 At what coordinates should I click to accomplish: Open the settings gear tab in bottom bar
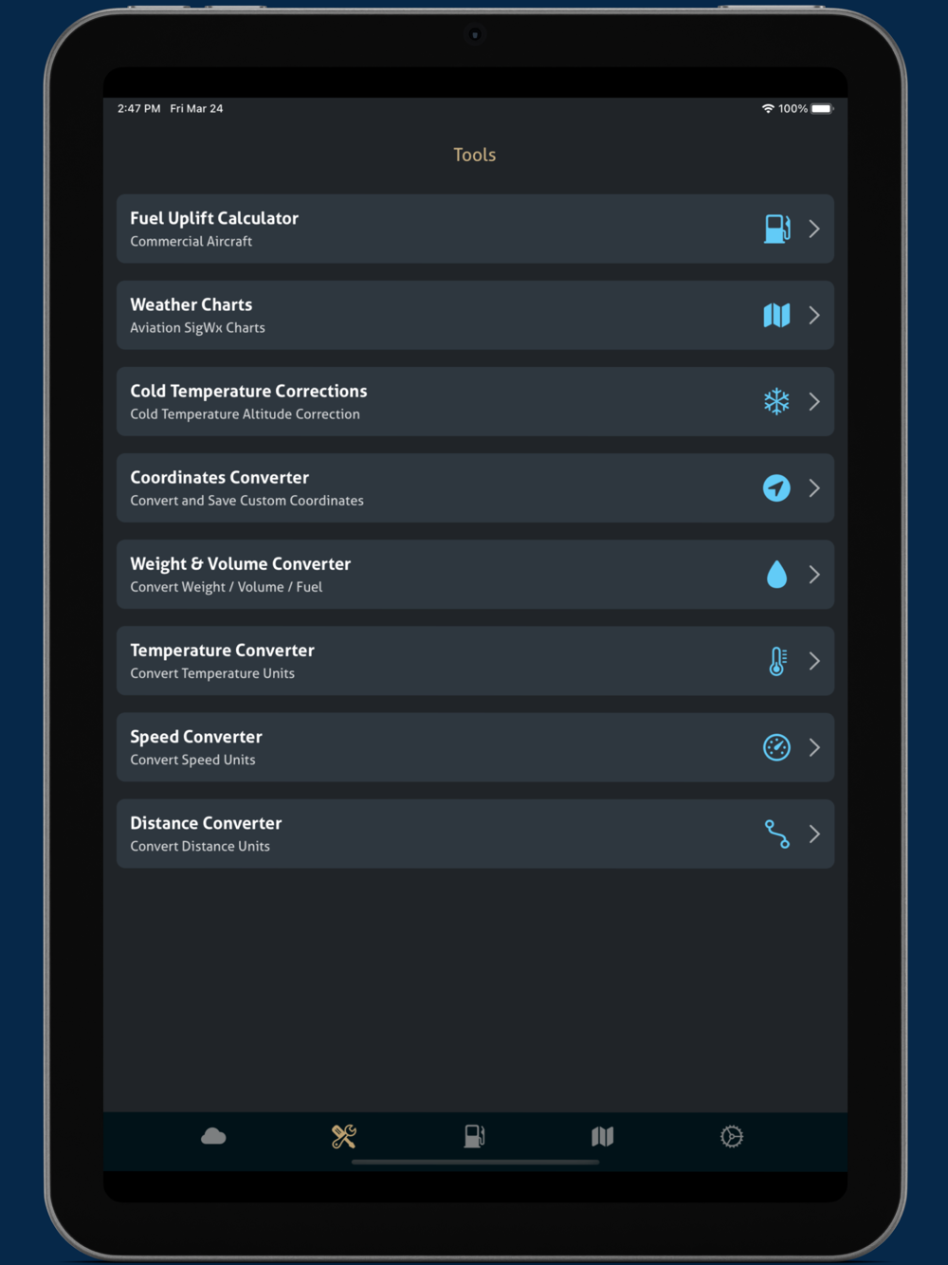[x=732, y=1136]
